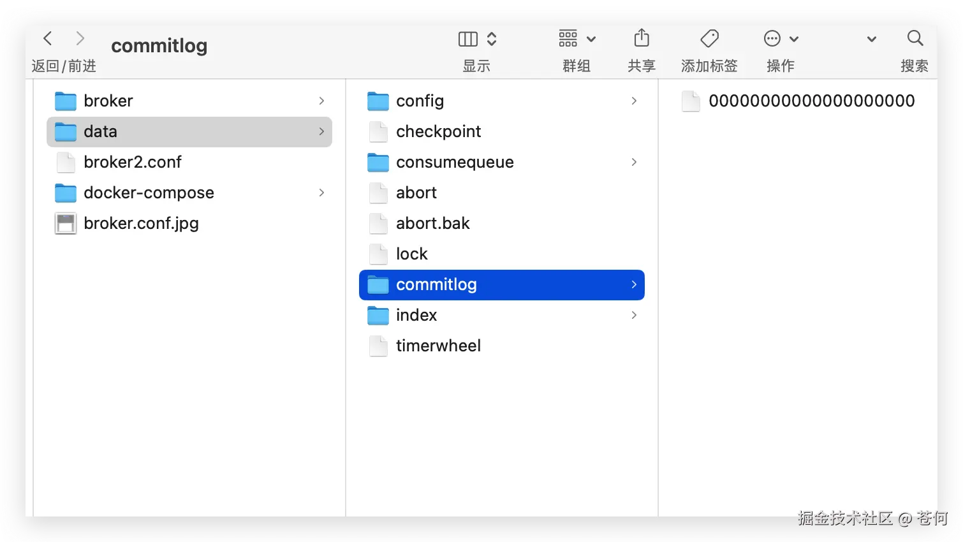Click the column view (显示) icon
This screenshot has height=542, width=963.
pos(467,38)
